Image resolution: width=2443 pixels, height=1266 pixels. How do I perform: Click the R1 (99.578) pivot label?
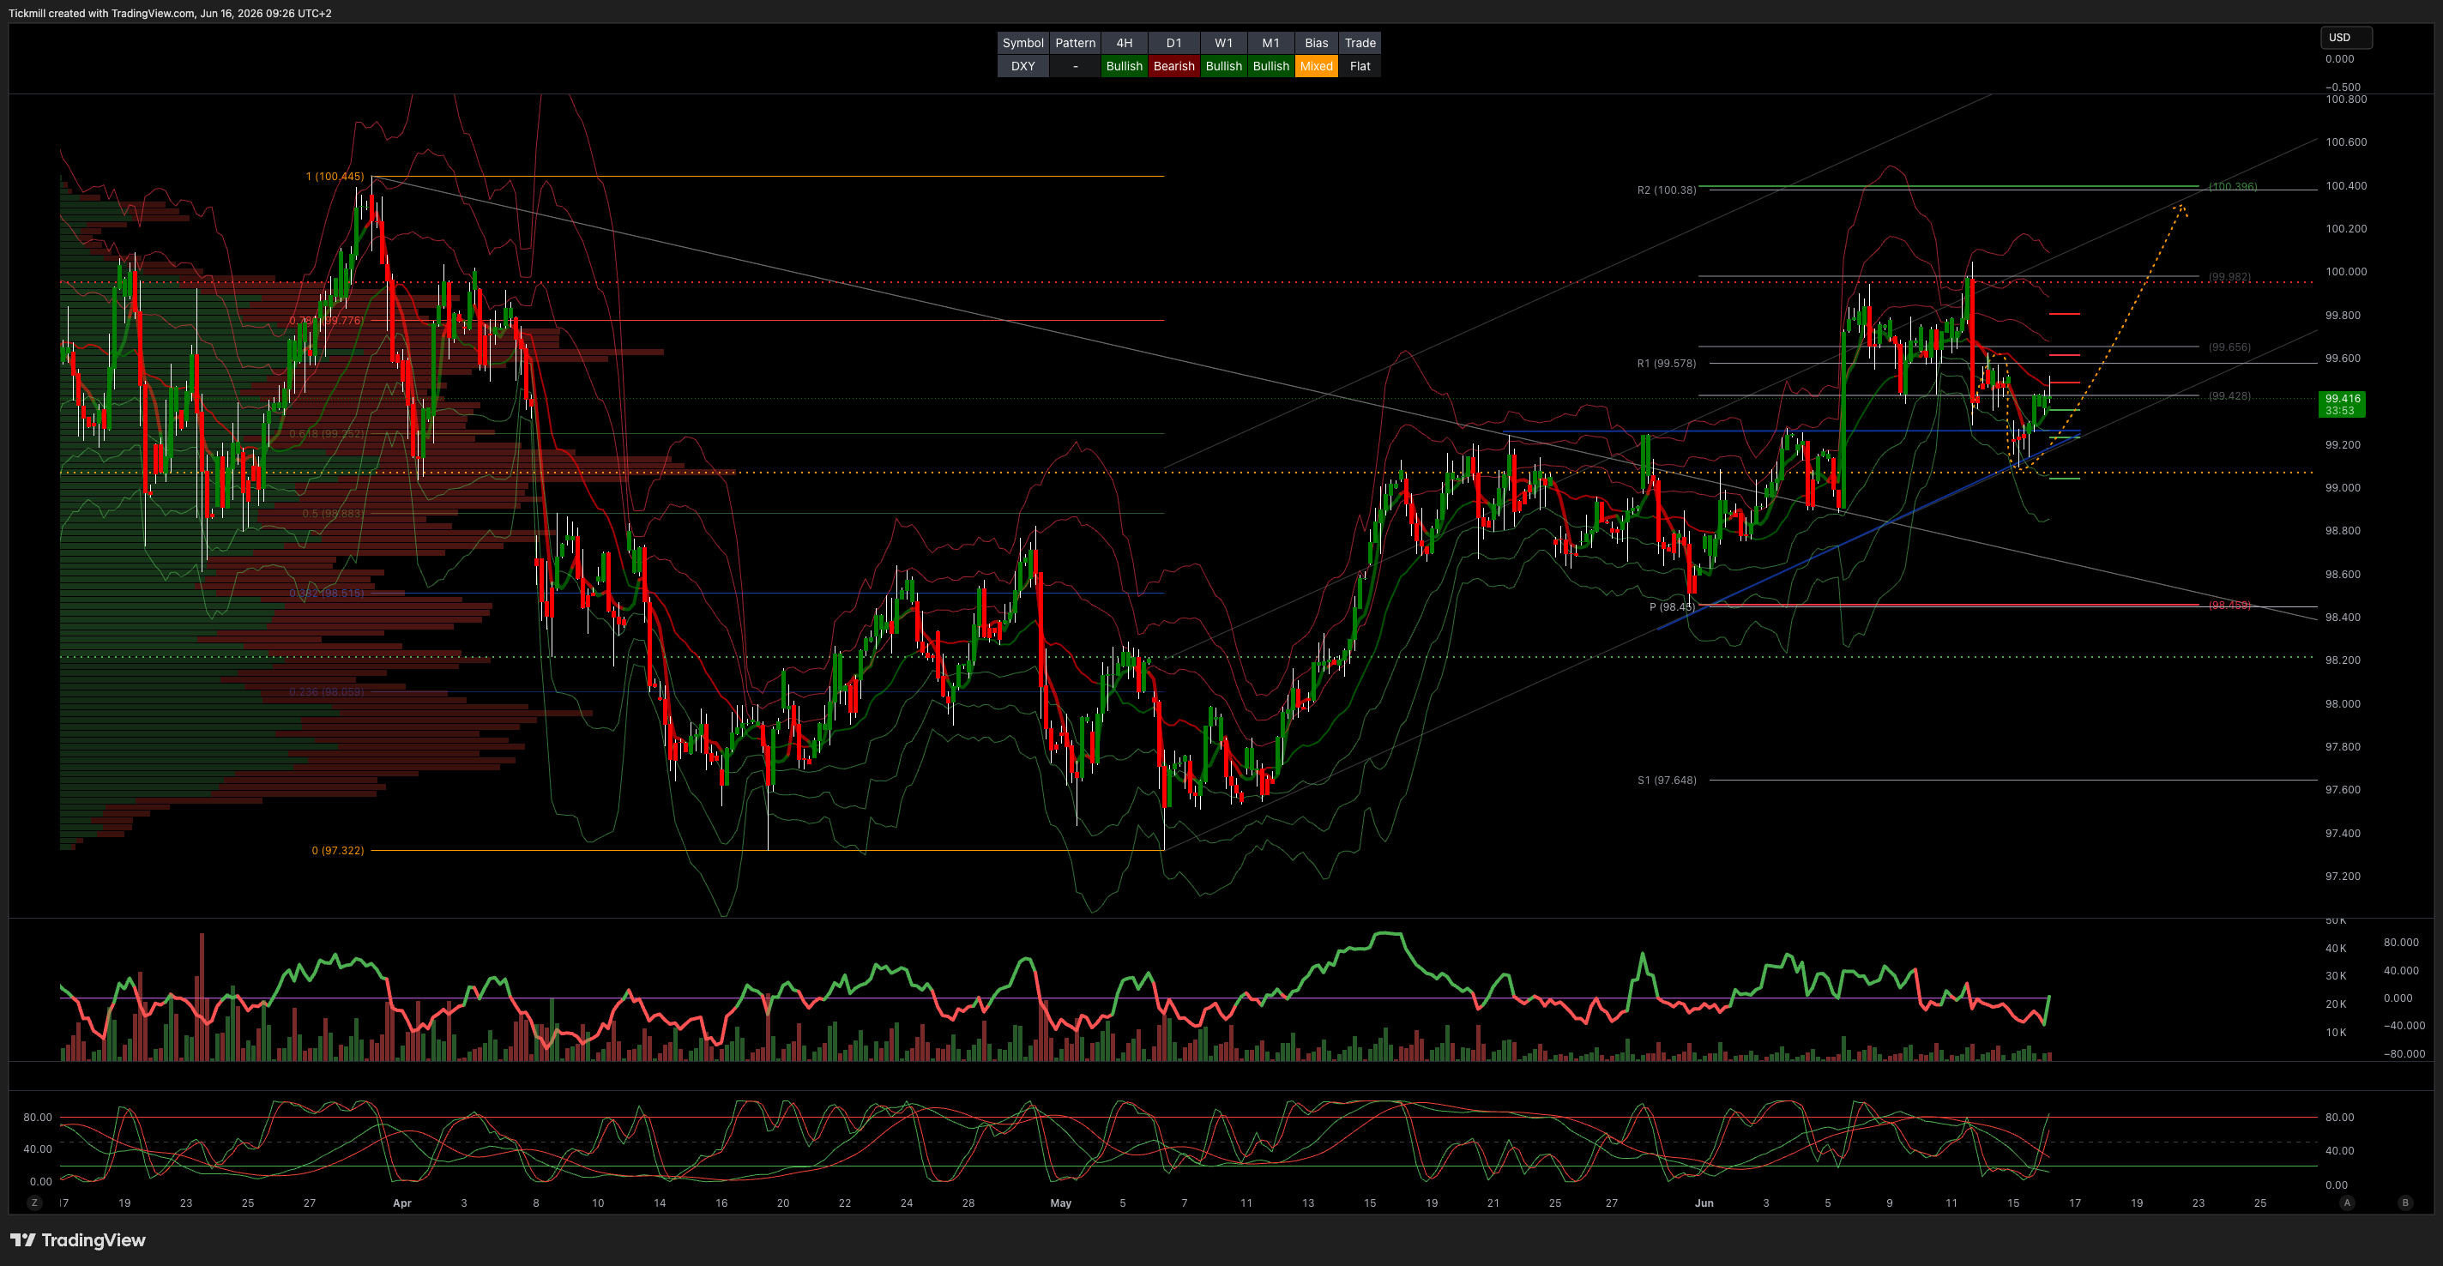point(1667,363)
